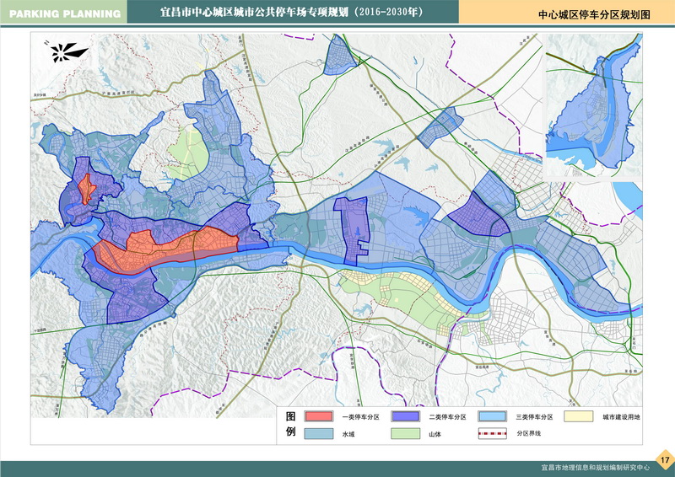Click the 城市建设用地 legend label text

[x=622, y=417]
